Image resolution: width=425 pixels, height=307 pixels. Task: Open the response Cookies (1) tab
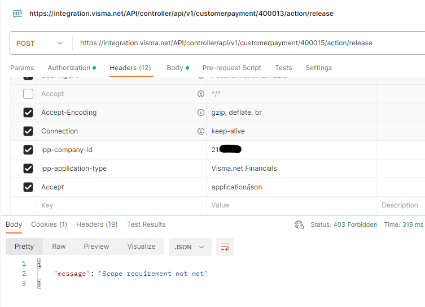[x=49, y=224]
